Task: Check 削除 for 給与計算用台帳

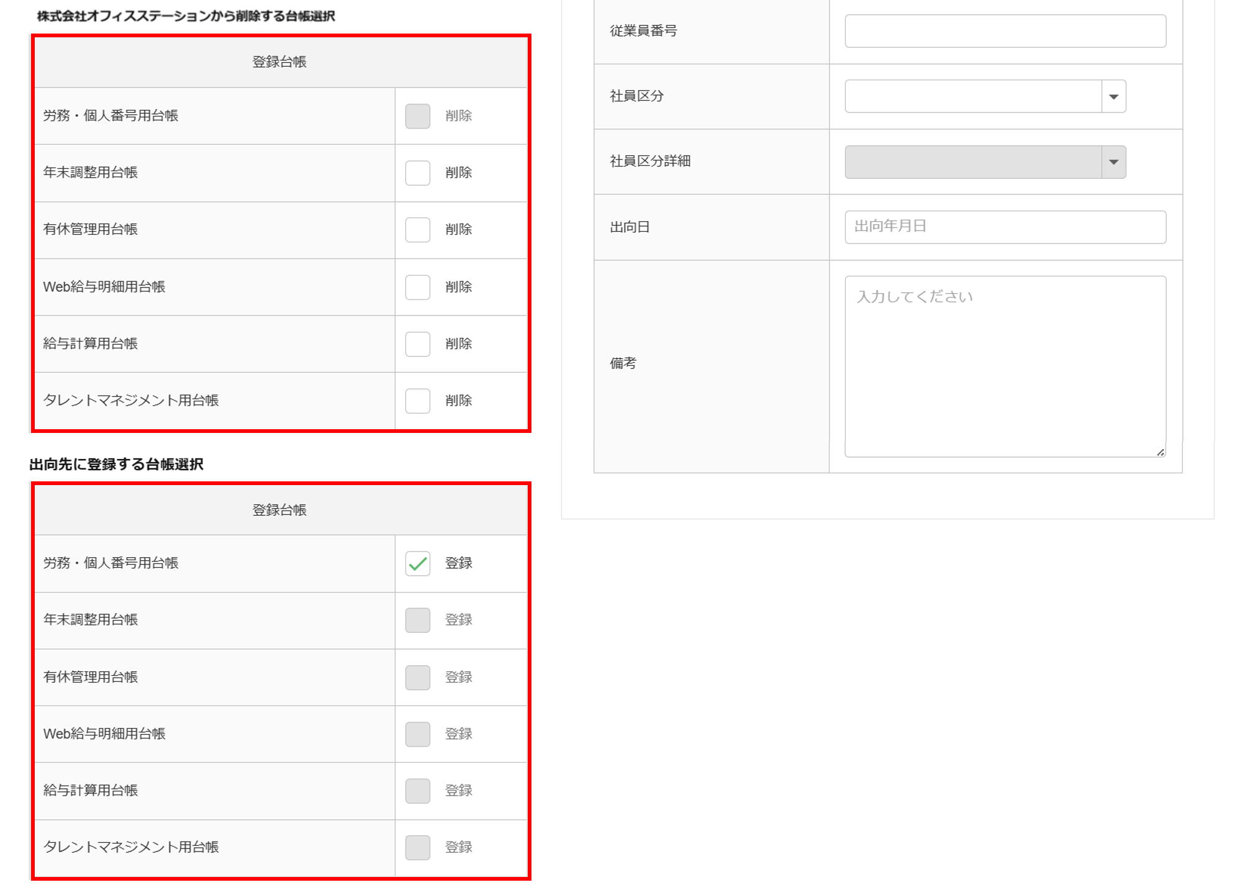Action: (417, 343)
